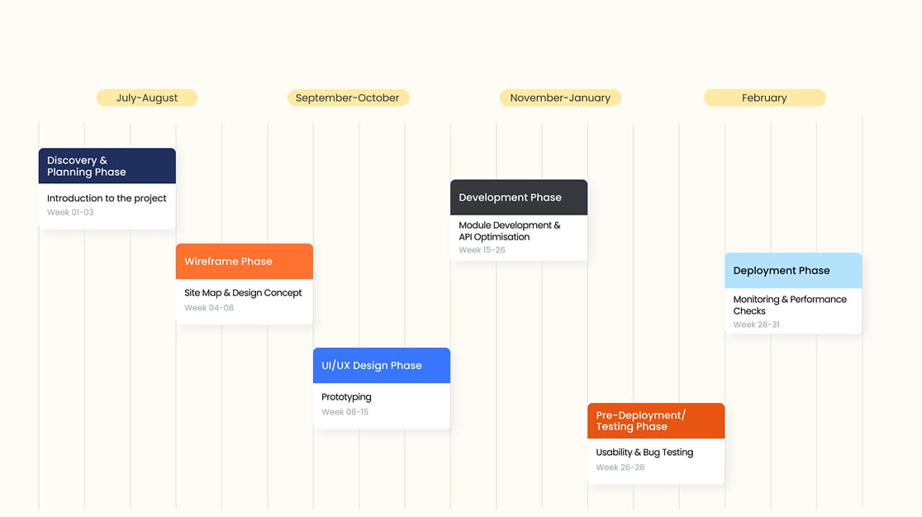Select the Pre-Deployment/Testing Phase header

coord(655,421)
